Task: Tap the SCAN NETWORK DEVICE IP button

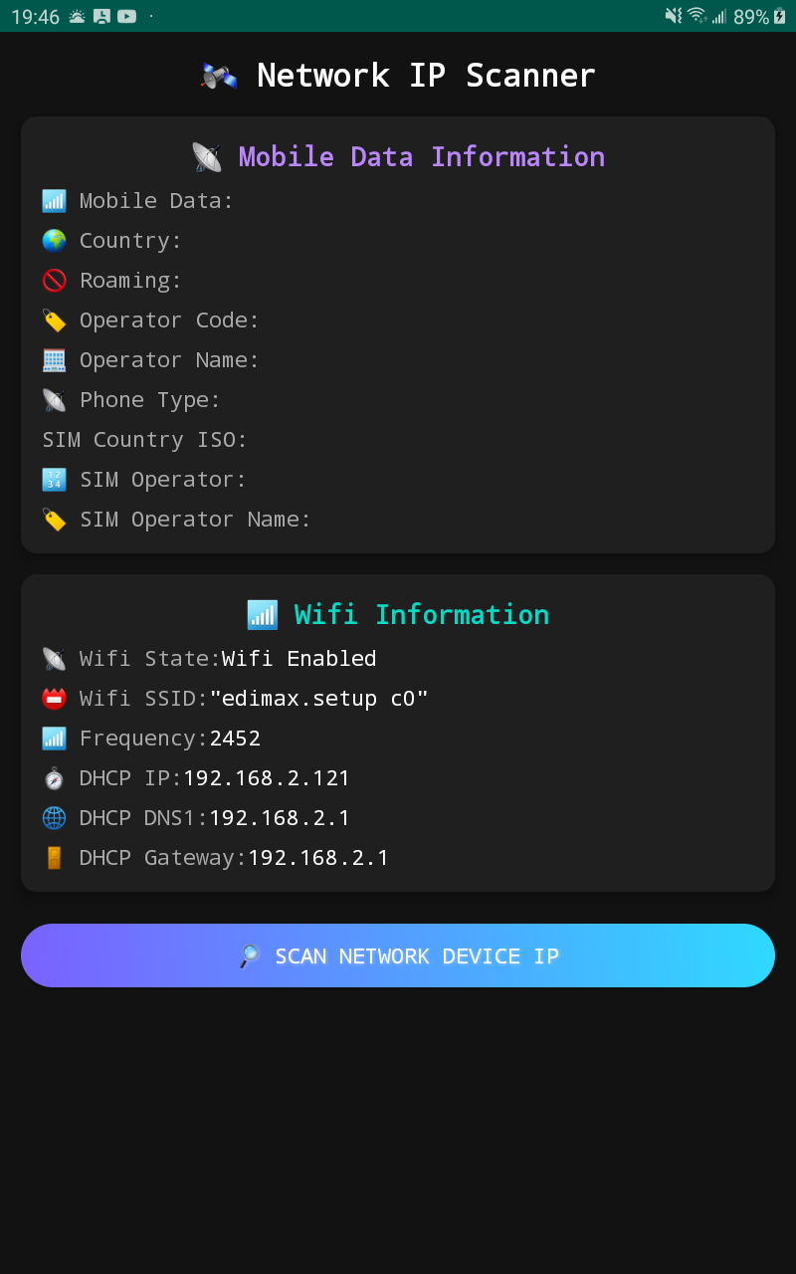Action: tap(398, 955)
